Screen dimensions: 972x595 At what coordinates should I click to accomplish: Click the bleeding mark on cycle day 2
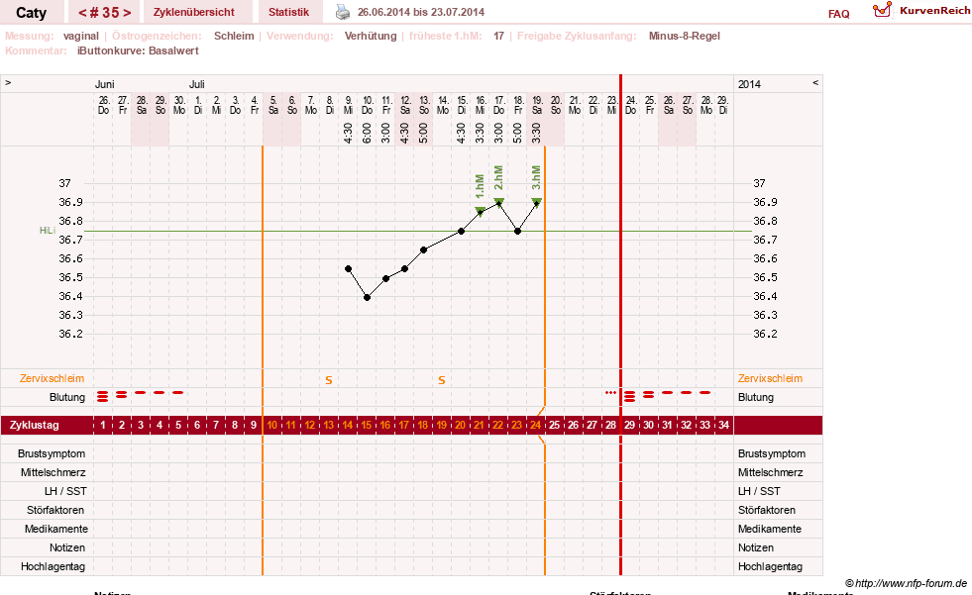122,394
